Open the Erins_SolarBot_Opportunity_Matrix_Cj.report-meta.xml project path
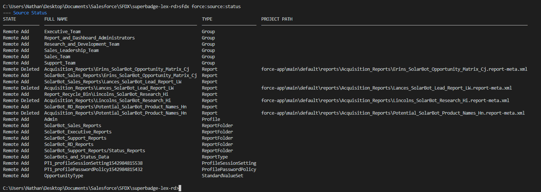The image size is (541, 192). click(x=394, y=69)
